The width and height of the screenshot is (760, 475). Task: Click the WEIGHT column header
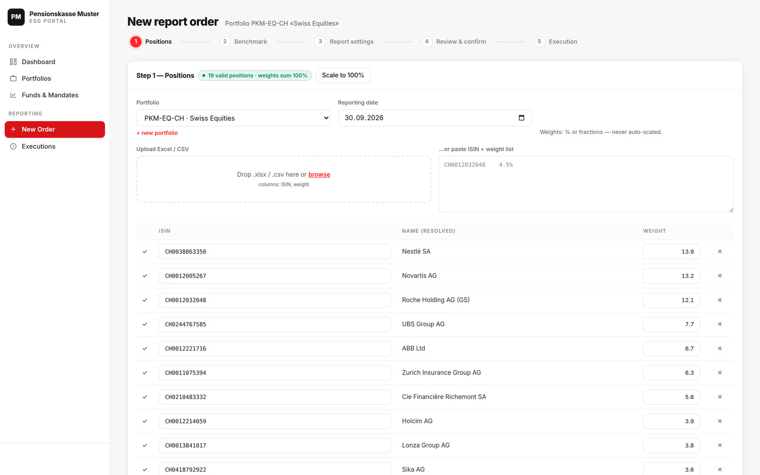(x=655, y=231)
